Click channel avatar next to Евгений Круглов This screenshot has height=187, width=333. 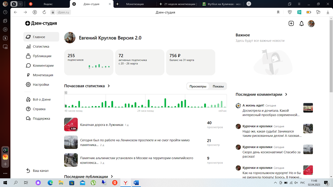(x=70, y=38)
